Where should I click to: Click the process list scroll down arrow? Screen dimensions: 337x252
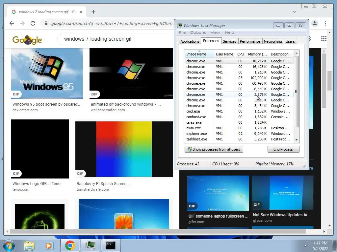click(297, 140)
